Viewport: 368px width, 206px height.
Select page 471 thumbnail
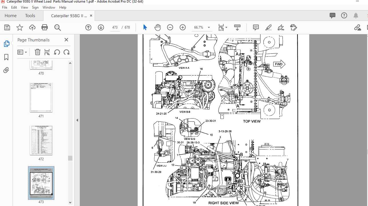(41, 98)
